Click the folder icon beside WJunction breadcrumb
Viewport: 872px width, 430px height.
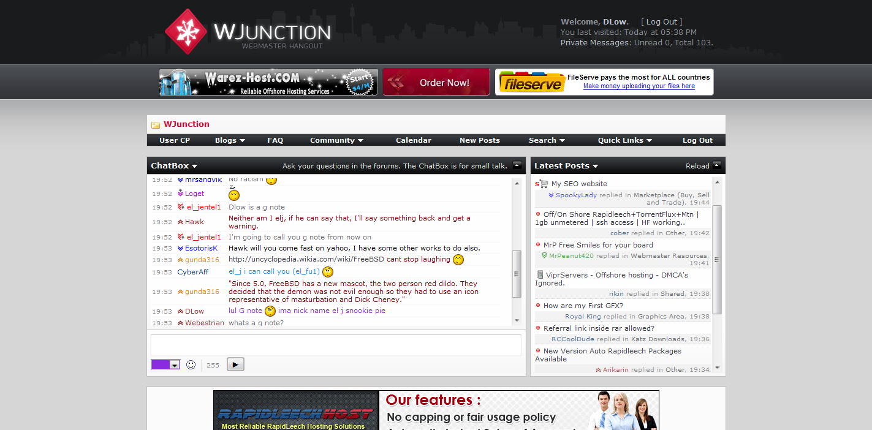tap(156, 125)
